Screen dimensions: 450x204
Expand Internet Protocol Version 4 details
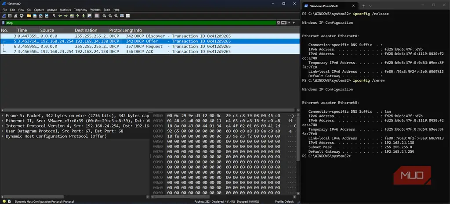click(x=3, y=126)
